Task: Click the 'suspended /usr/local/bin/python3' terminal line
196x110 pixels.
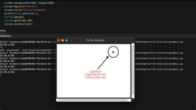Action: point(28,50)
